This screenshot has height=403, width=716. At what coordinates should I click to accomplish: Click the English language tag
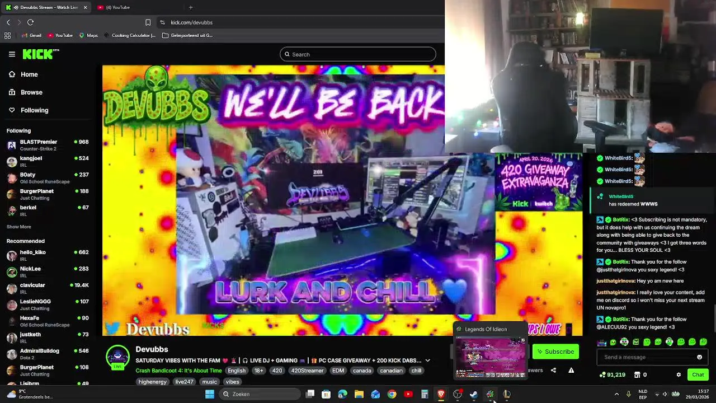[x=236, y=371]
